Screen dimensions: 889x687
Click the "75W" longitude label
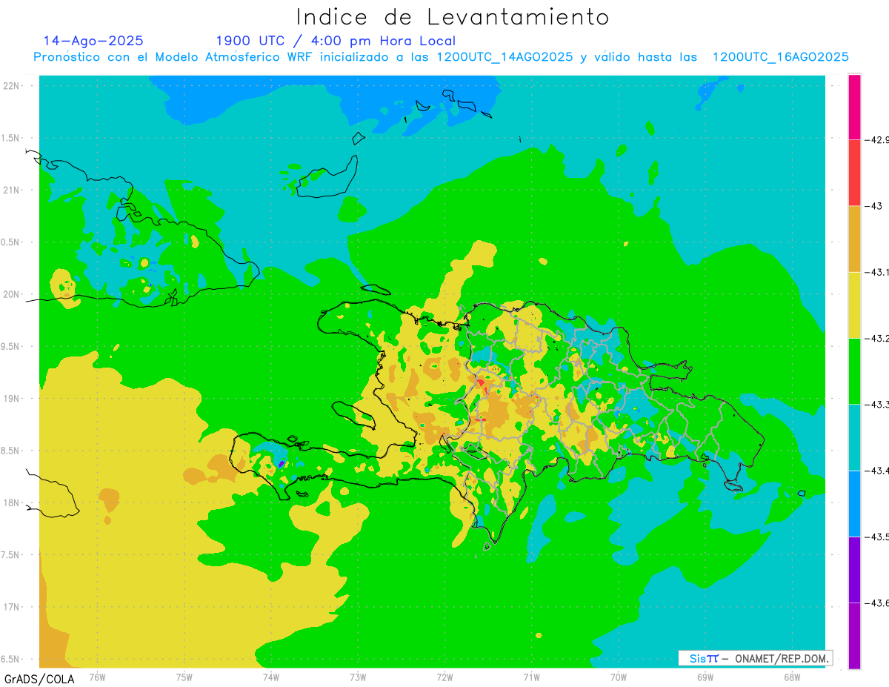[x=184, y=677]
